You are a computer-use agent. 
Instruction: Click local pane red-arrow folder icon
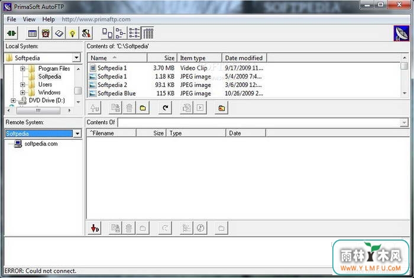[222, 108]
